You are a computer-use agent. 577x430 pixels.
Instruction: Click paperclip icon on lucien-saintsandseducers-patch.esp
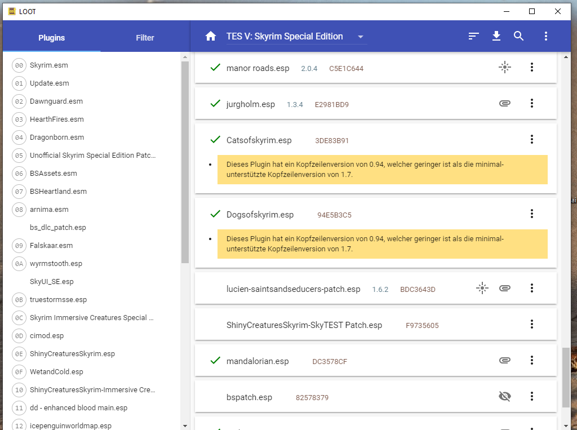click(505, 289)
